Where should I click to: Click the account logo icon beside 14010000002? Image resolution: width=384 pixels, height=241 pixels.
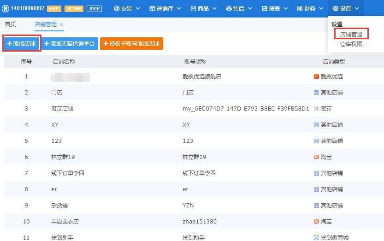point(5,9)
